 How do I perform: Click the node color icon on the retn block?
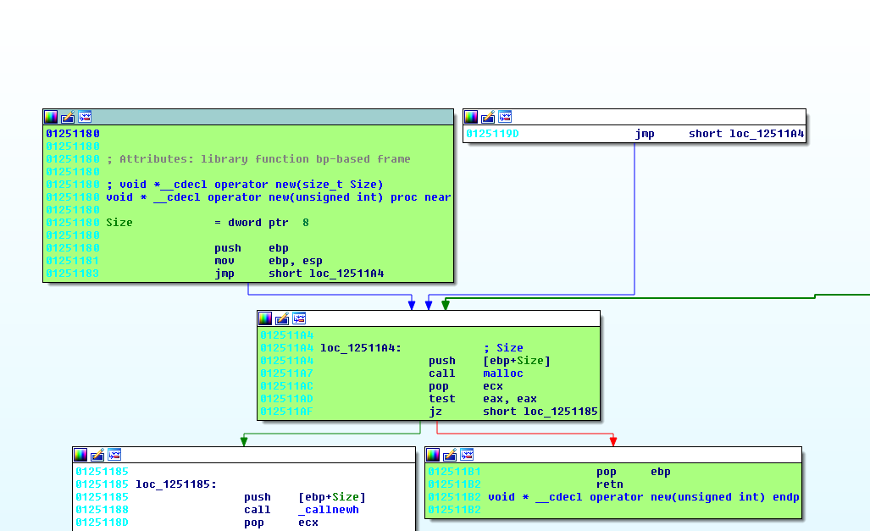433,455
